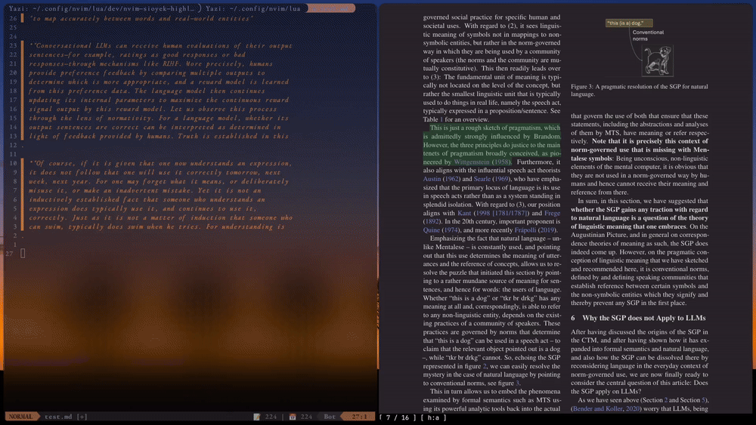
Task: Click the 'Conventional norms' label in Figure 3
Action: pos(648,35)
